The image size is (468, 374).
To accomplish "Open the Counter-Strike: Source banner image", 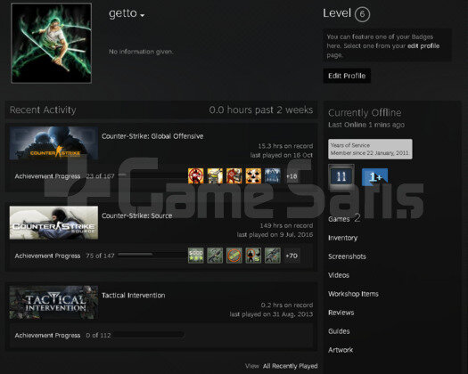I will tap(53, 223).
